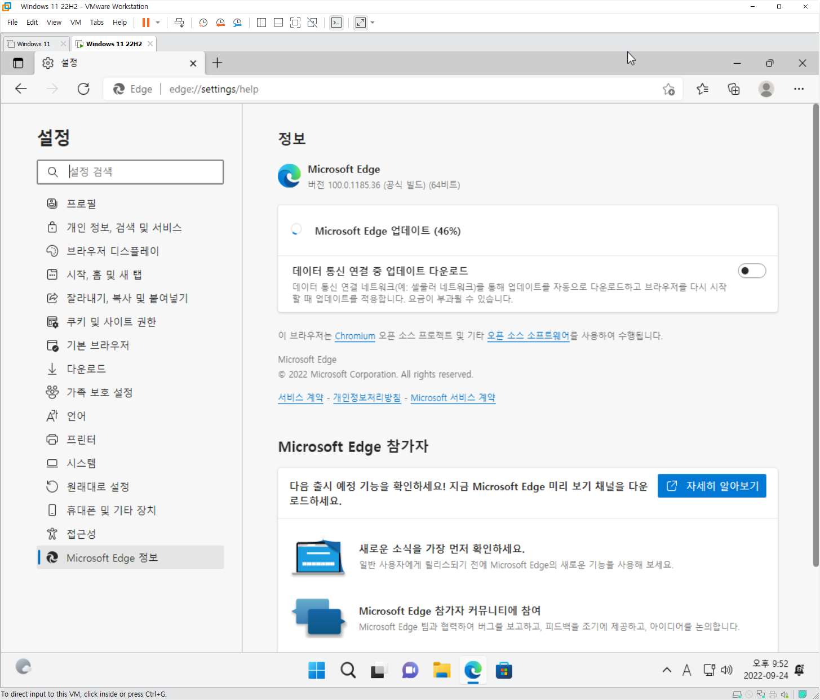Open Microsoft Store from the taskbar
This screenshot has height=700, width=820.
504,671
